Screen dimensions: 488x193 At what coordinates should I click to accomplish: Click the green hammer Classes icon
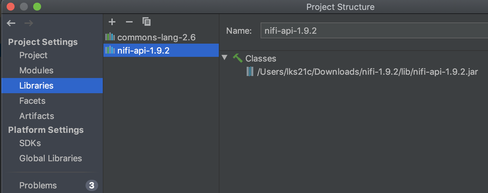click(x=237, y=58)
